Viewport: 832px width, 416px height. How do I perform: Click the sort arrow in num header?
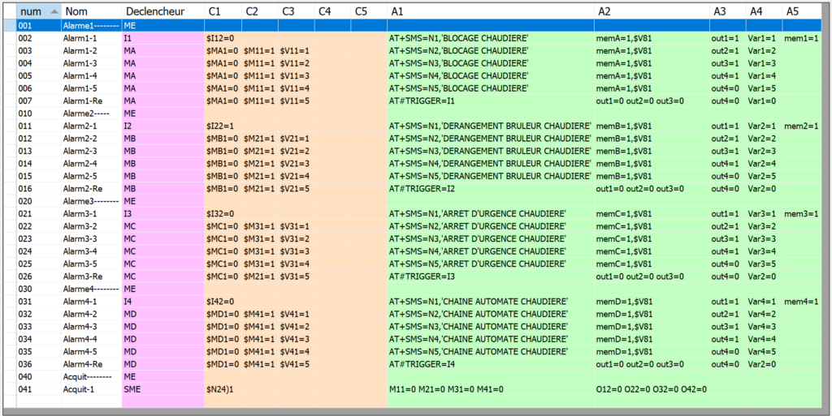[x=54, y=11]
